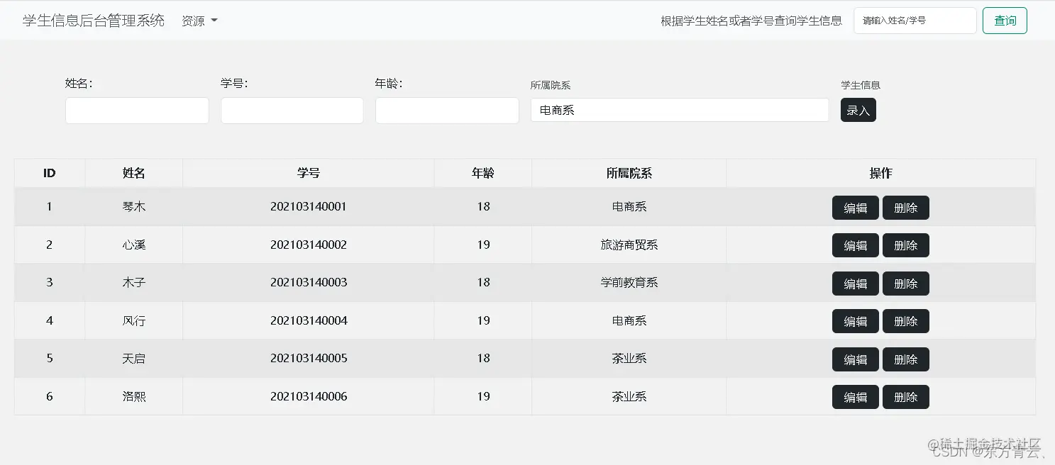The image size is (1055, 465).
Task: Click 茶业系 in 洛熙's row
Action: point(629,396)
